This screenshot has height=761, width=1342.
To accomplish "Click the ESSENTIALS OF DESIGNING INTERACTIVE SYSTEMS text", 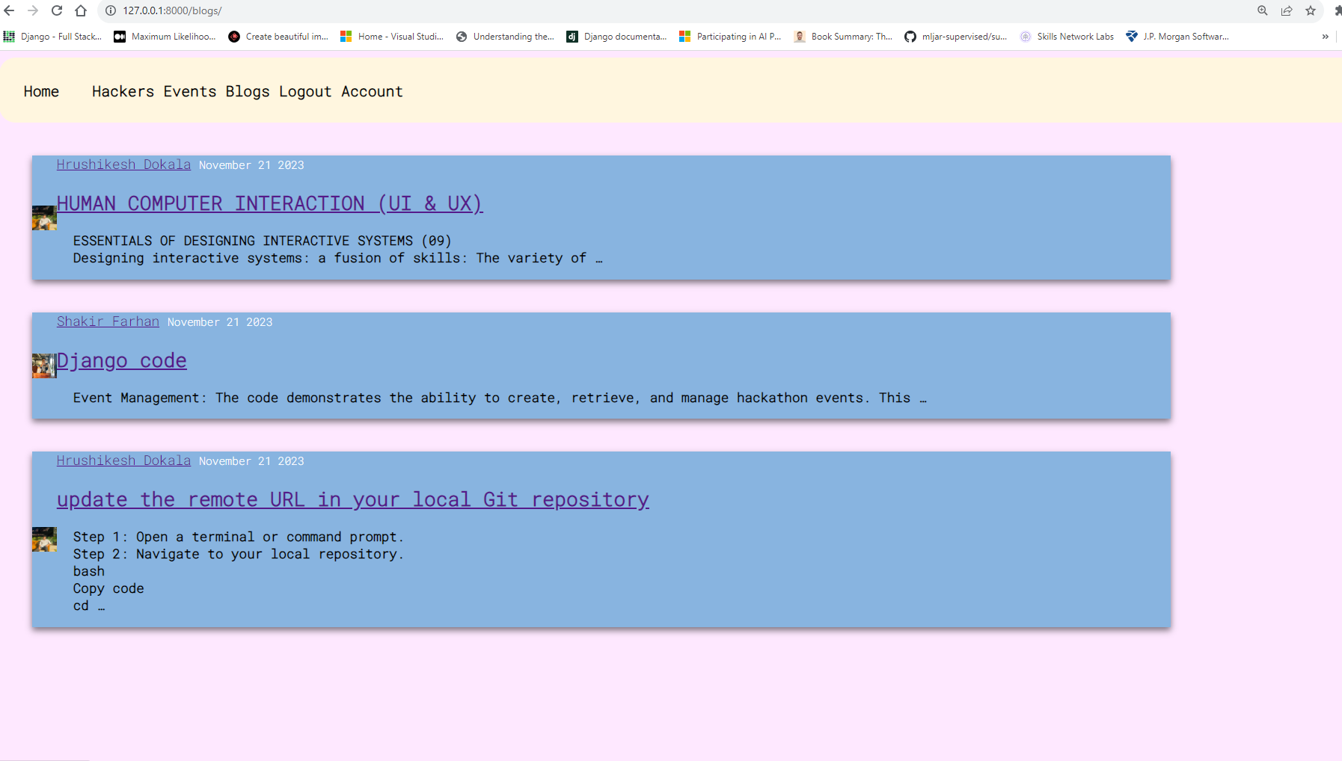I will pos(262,241).
